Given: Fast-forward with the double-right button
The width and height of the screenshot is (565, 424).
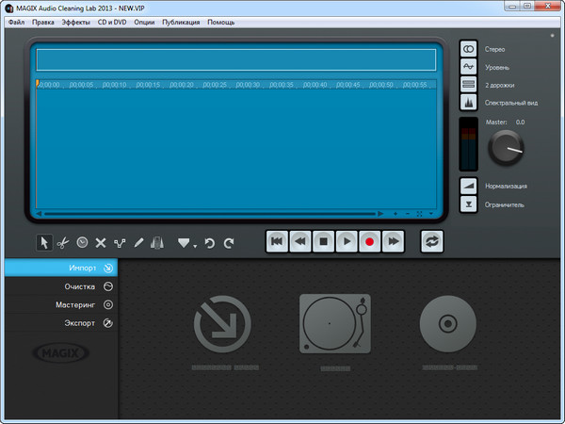Looking at the screenshot, I should coord(393,241).
